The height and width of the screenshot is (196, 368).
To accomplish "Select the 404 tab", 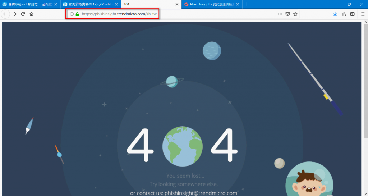I will [151, 4].
